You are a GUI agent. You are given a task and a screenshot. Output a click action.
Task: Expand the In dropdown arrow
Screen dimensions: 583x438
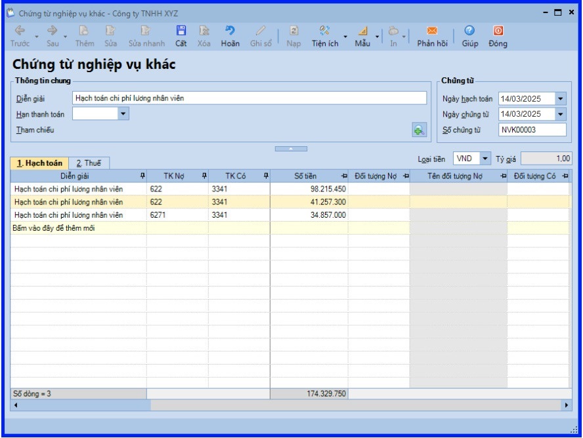pyautogui.click(x=404, y=37)
